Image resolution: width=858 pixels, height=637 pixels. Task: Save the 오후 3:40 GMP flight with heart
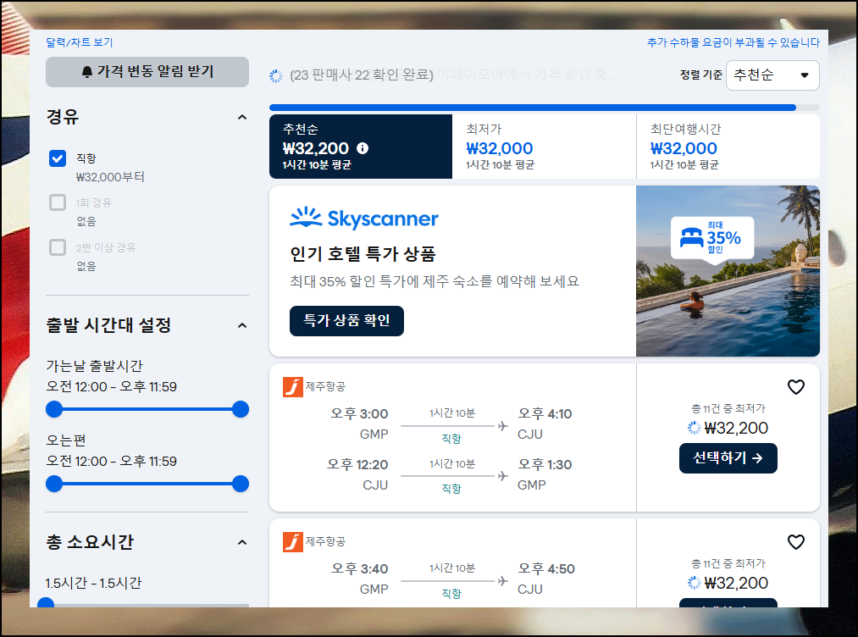tap(795, 542)
